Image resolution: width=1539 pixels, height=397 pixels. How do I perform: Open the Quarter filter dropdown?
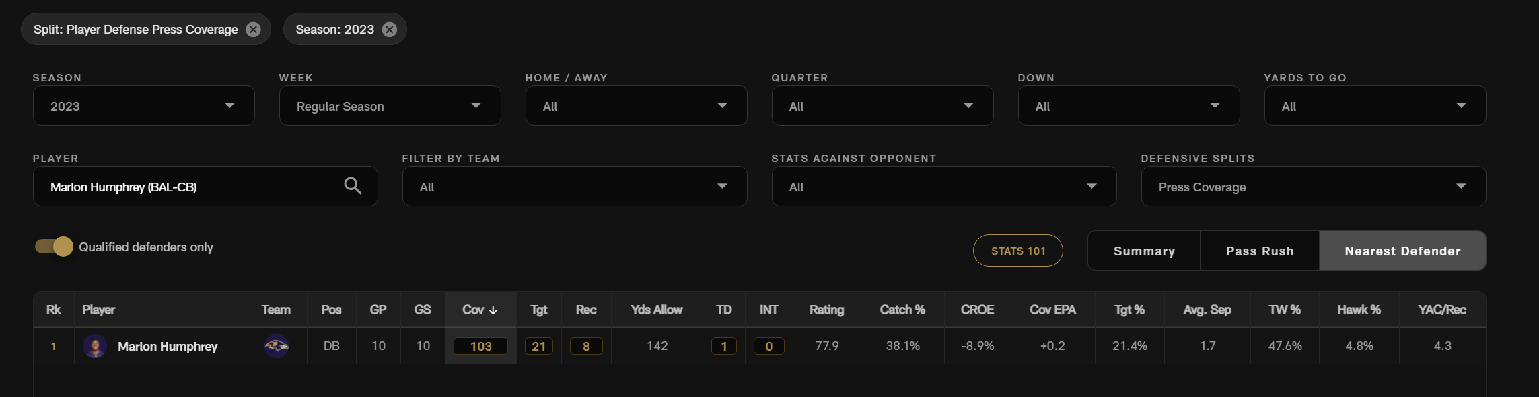pyautogui.click(x=883, y=105)
